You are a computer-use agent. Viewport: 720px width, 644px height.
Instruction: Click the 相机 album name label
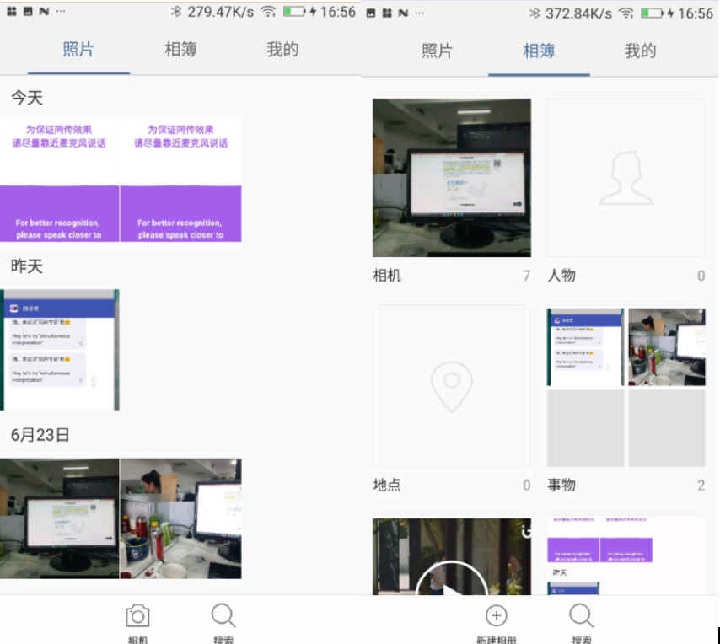pos(387,276)
